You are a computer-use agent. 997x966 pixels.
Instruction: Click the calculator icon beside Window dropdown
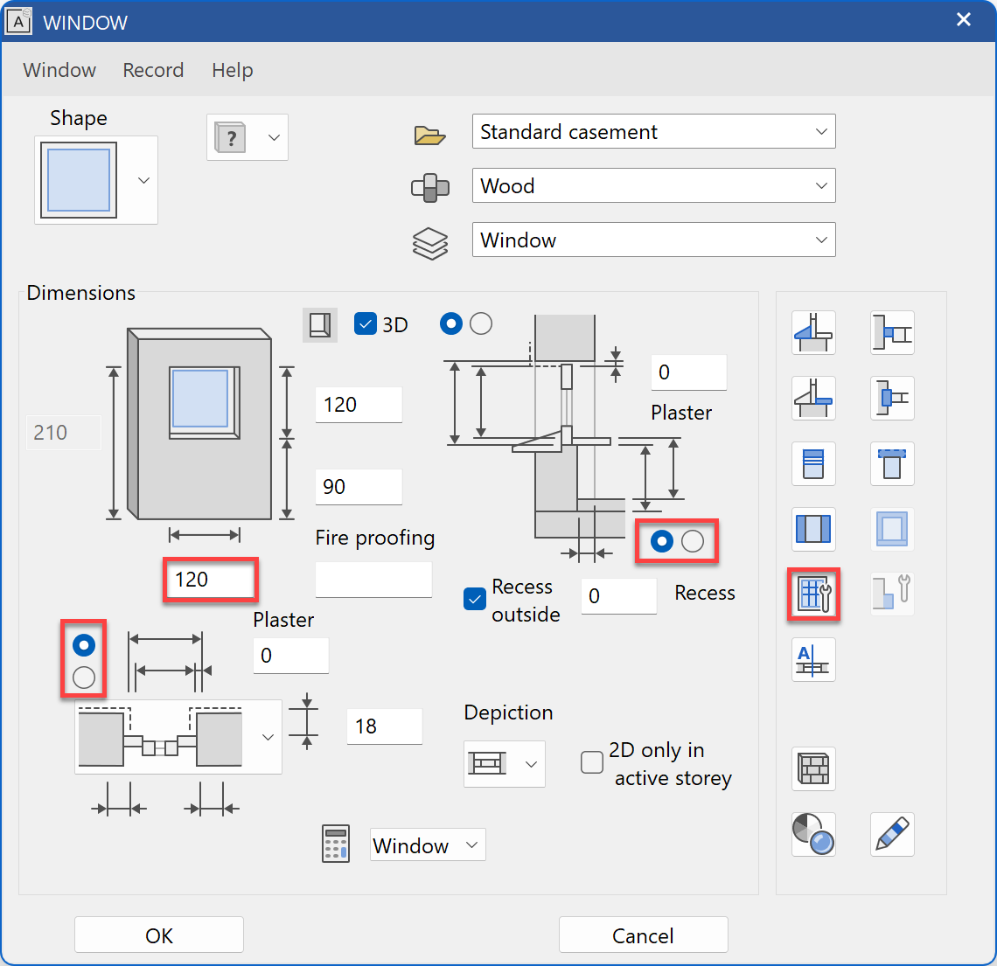[x=336, y=844]
